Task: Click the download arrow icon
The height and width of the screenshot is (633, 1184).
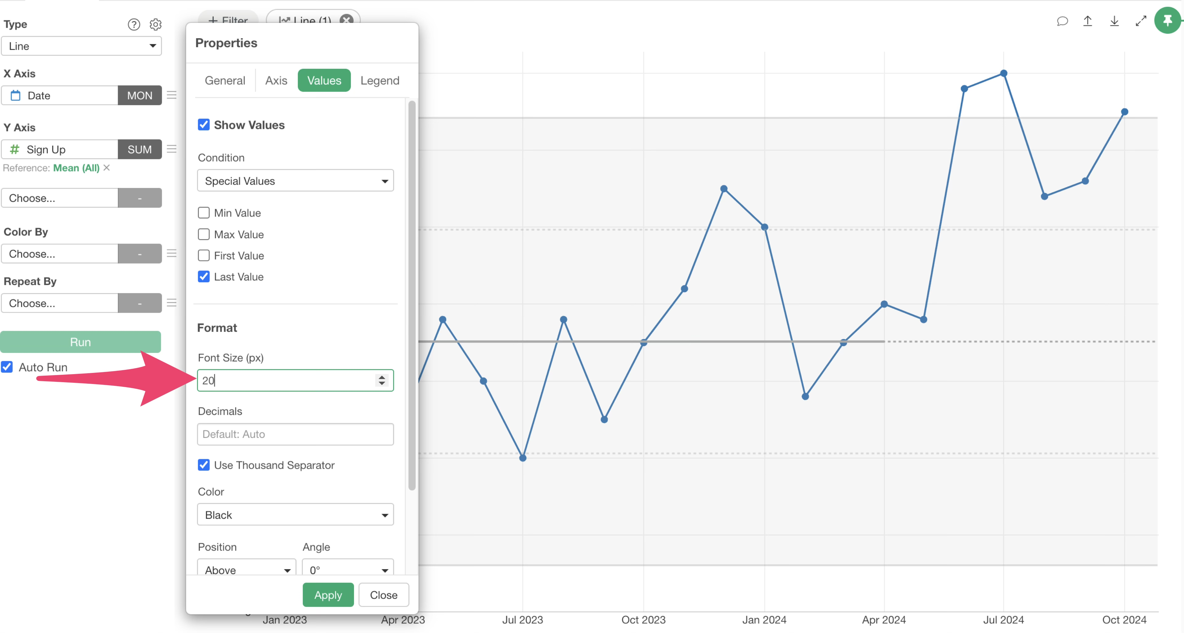Action: [1114, 21]
